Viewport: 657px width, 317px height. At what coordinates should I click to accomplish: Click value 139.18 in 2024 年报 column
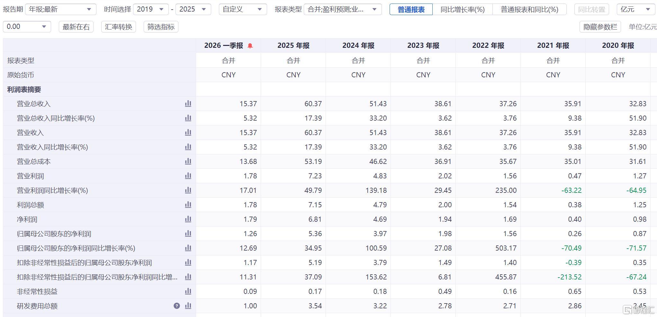point(376,190)
